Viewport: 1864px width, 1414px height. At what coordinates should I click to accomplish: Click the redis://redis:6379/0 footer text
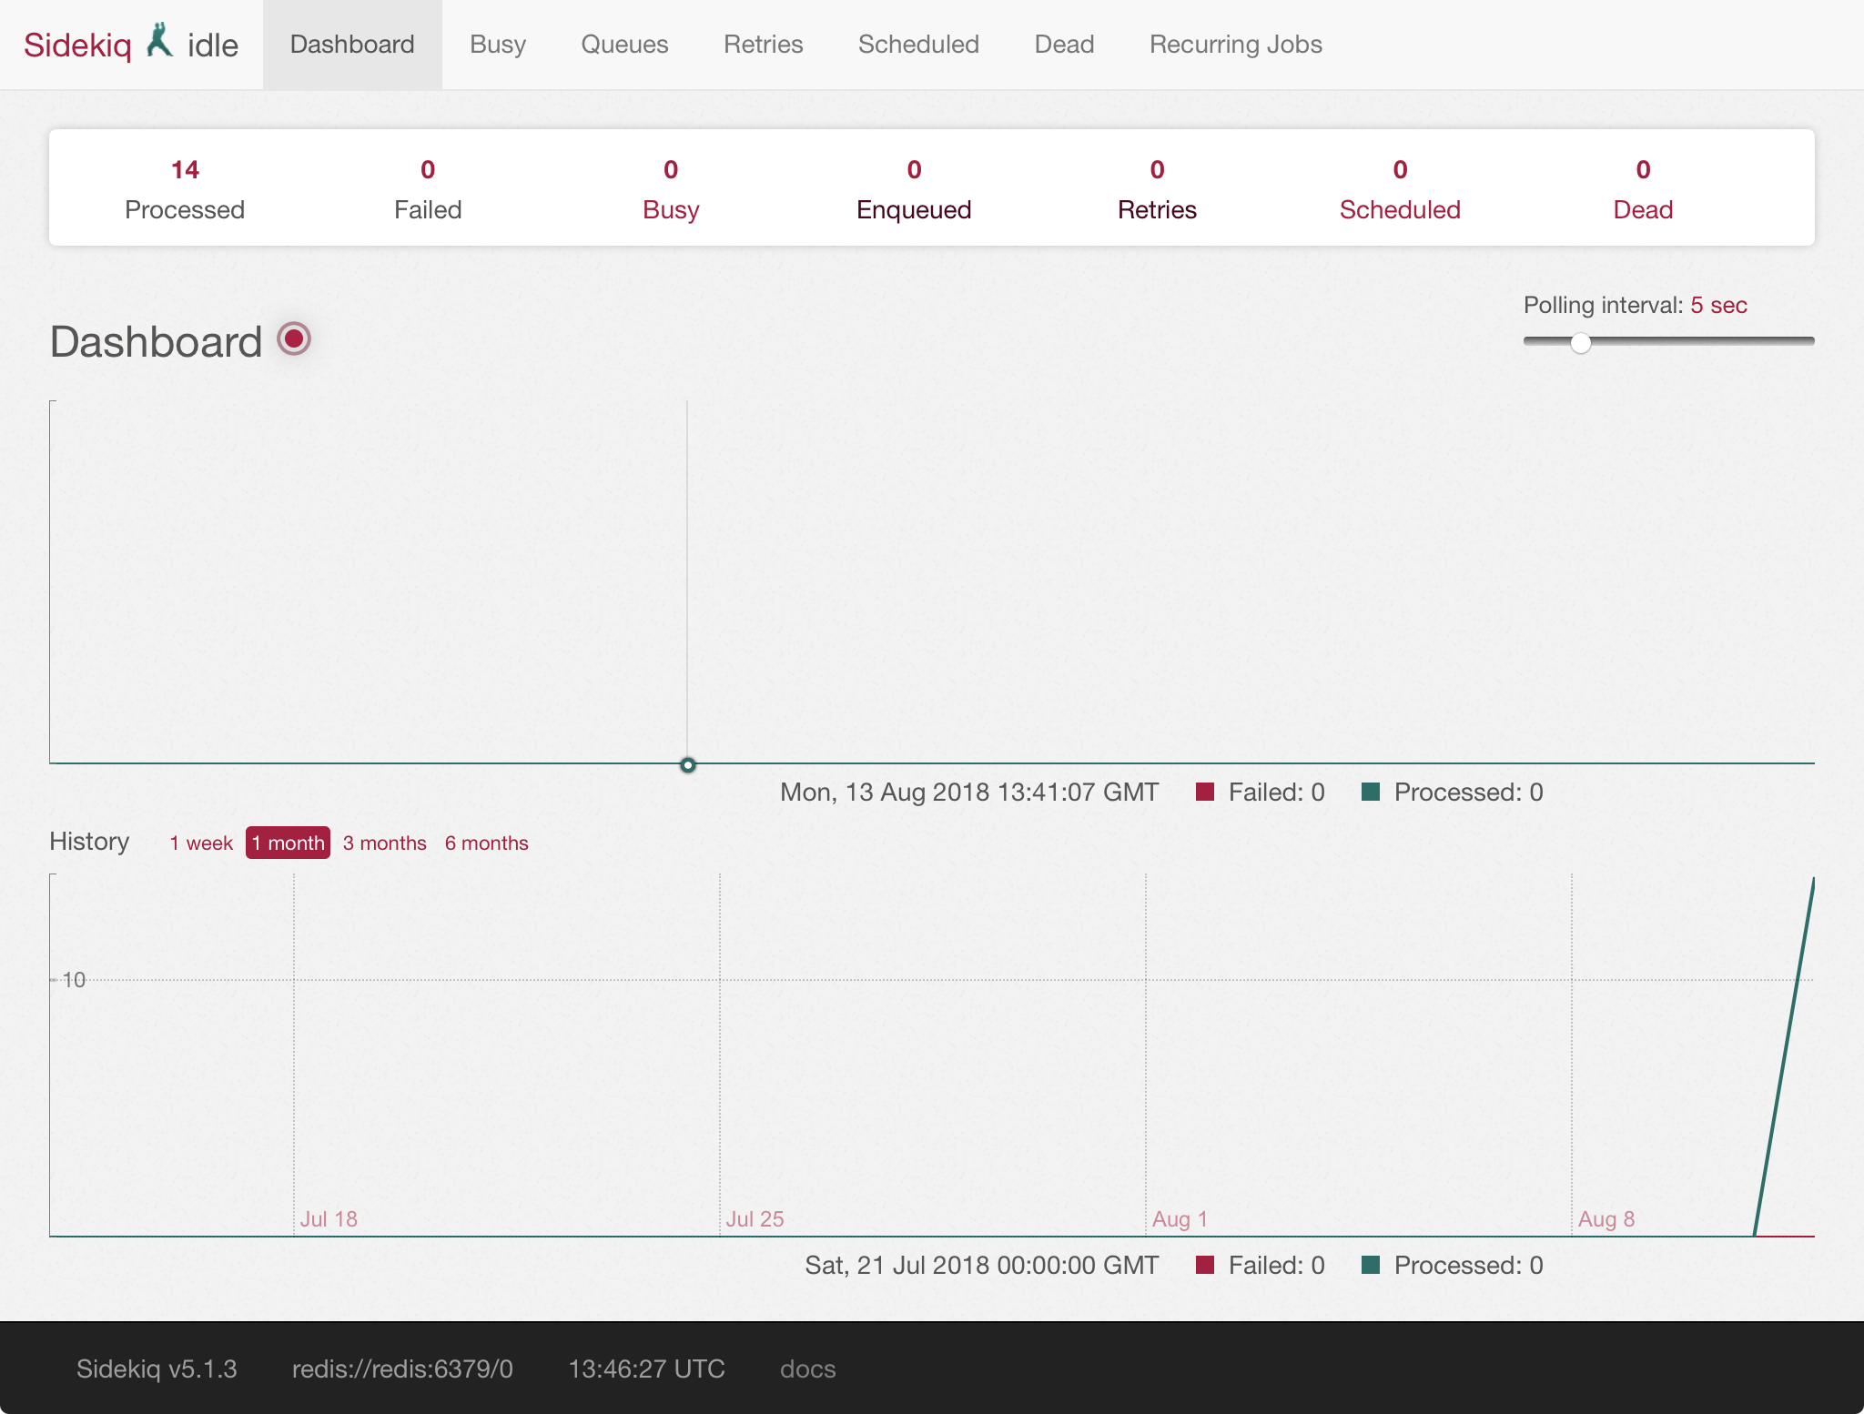tap(403, 1369)
